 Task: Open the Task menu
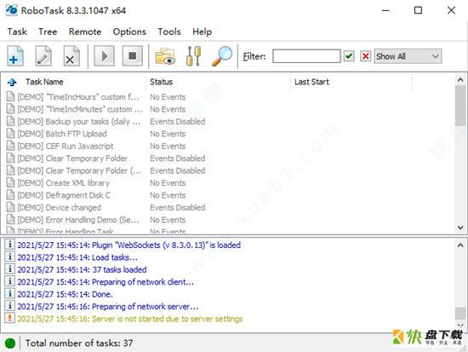point(17,32)
